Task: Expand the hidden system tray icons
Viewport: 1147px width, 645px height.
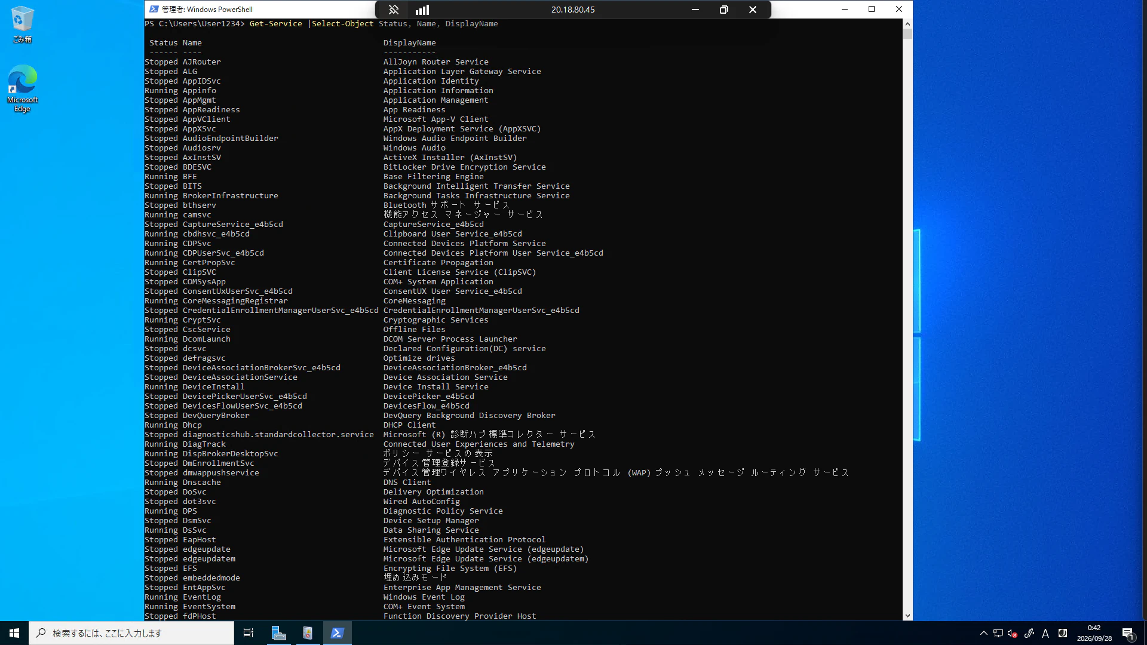Action: click(983, 633)
